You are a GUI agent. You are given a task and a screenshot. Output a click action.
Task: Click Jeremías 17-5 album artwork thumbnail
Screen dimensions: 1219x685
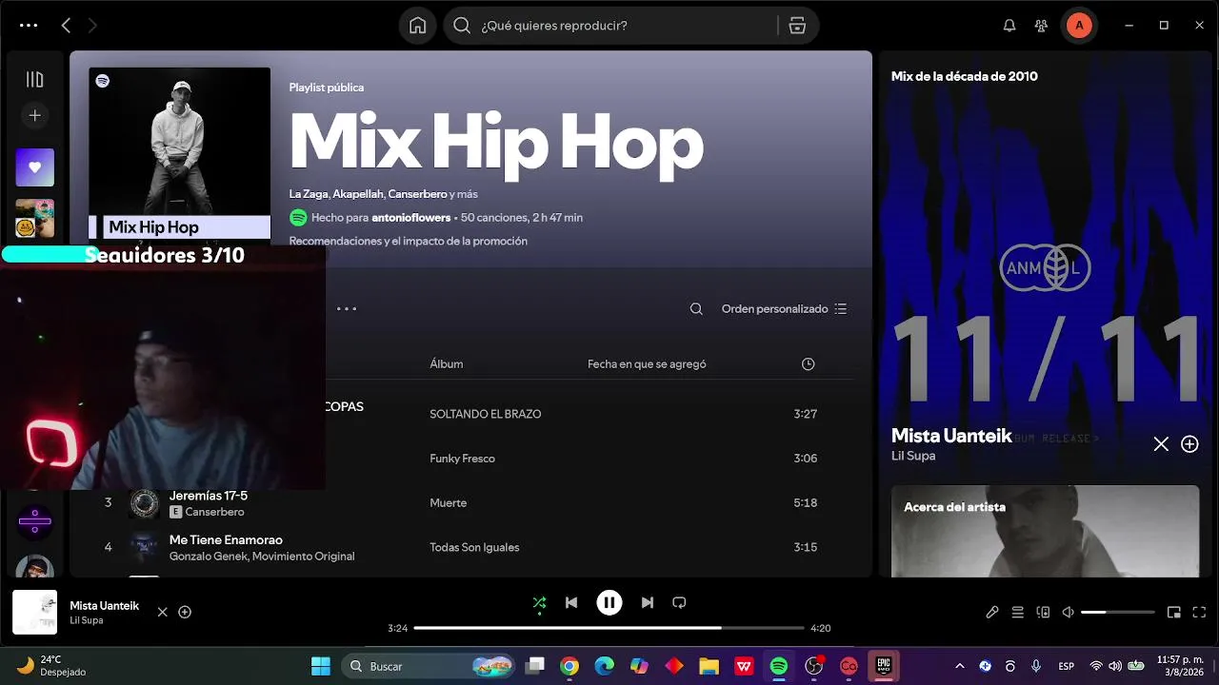tap(144, 503)
